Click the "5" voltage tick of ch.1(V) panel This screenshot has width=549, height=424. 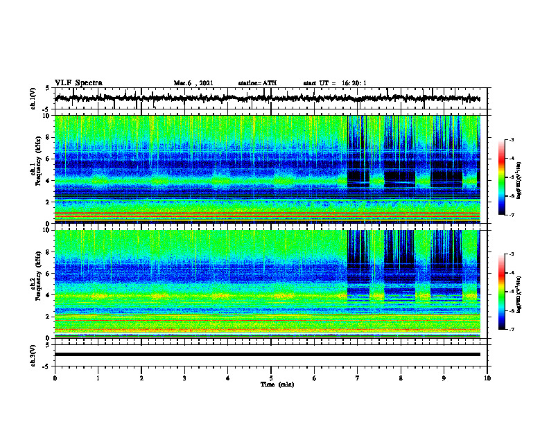tap(48, 88)
